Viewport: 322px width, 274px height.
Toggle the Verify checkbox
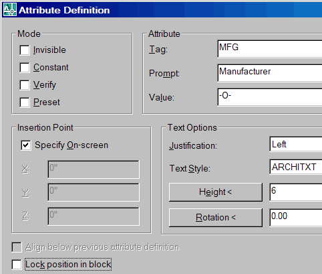(25, 85)
